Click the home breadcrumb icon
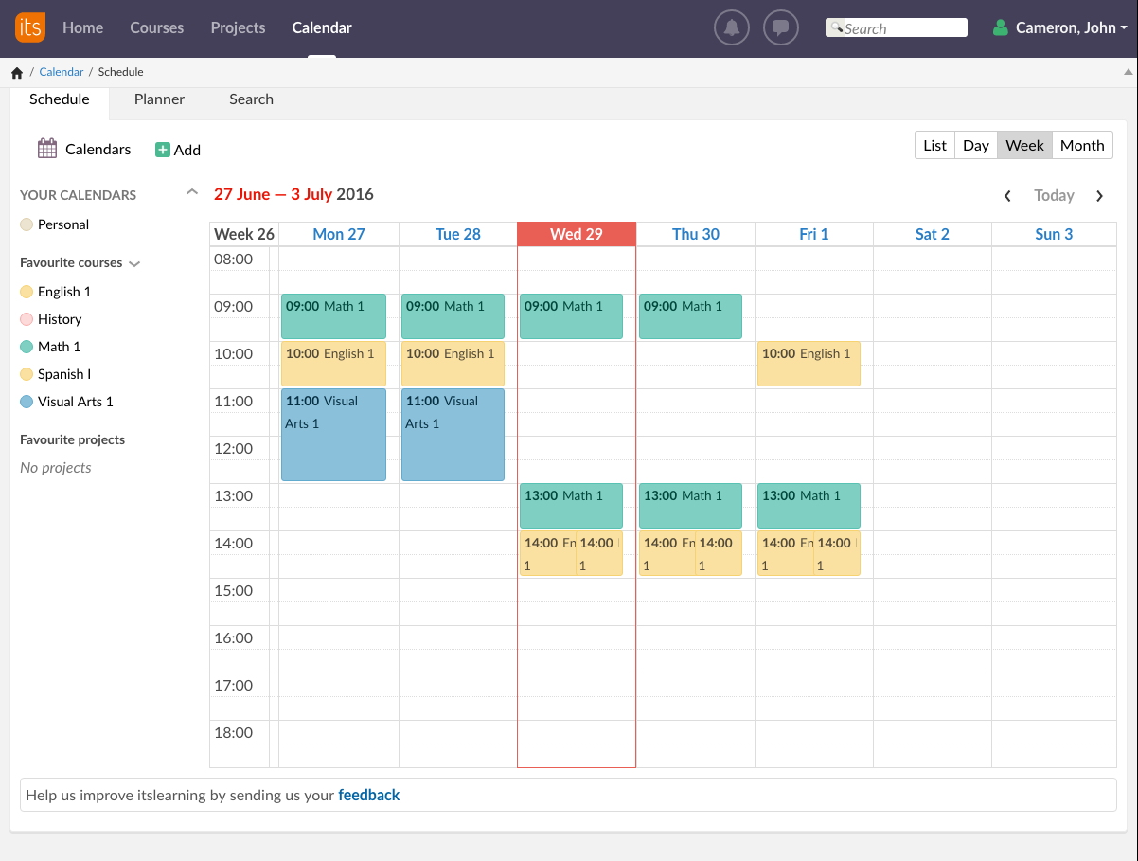This screenshot has height=861, width=1138. (16, 71)
